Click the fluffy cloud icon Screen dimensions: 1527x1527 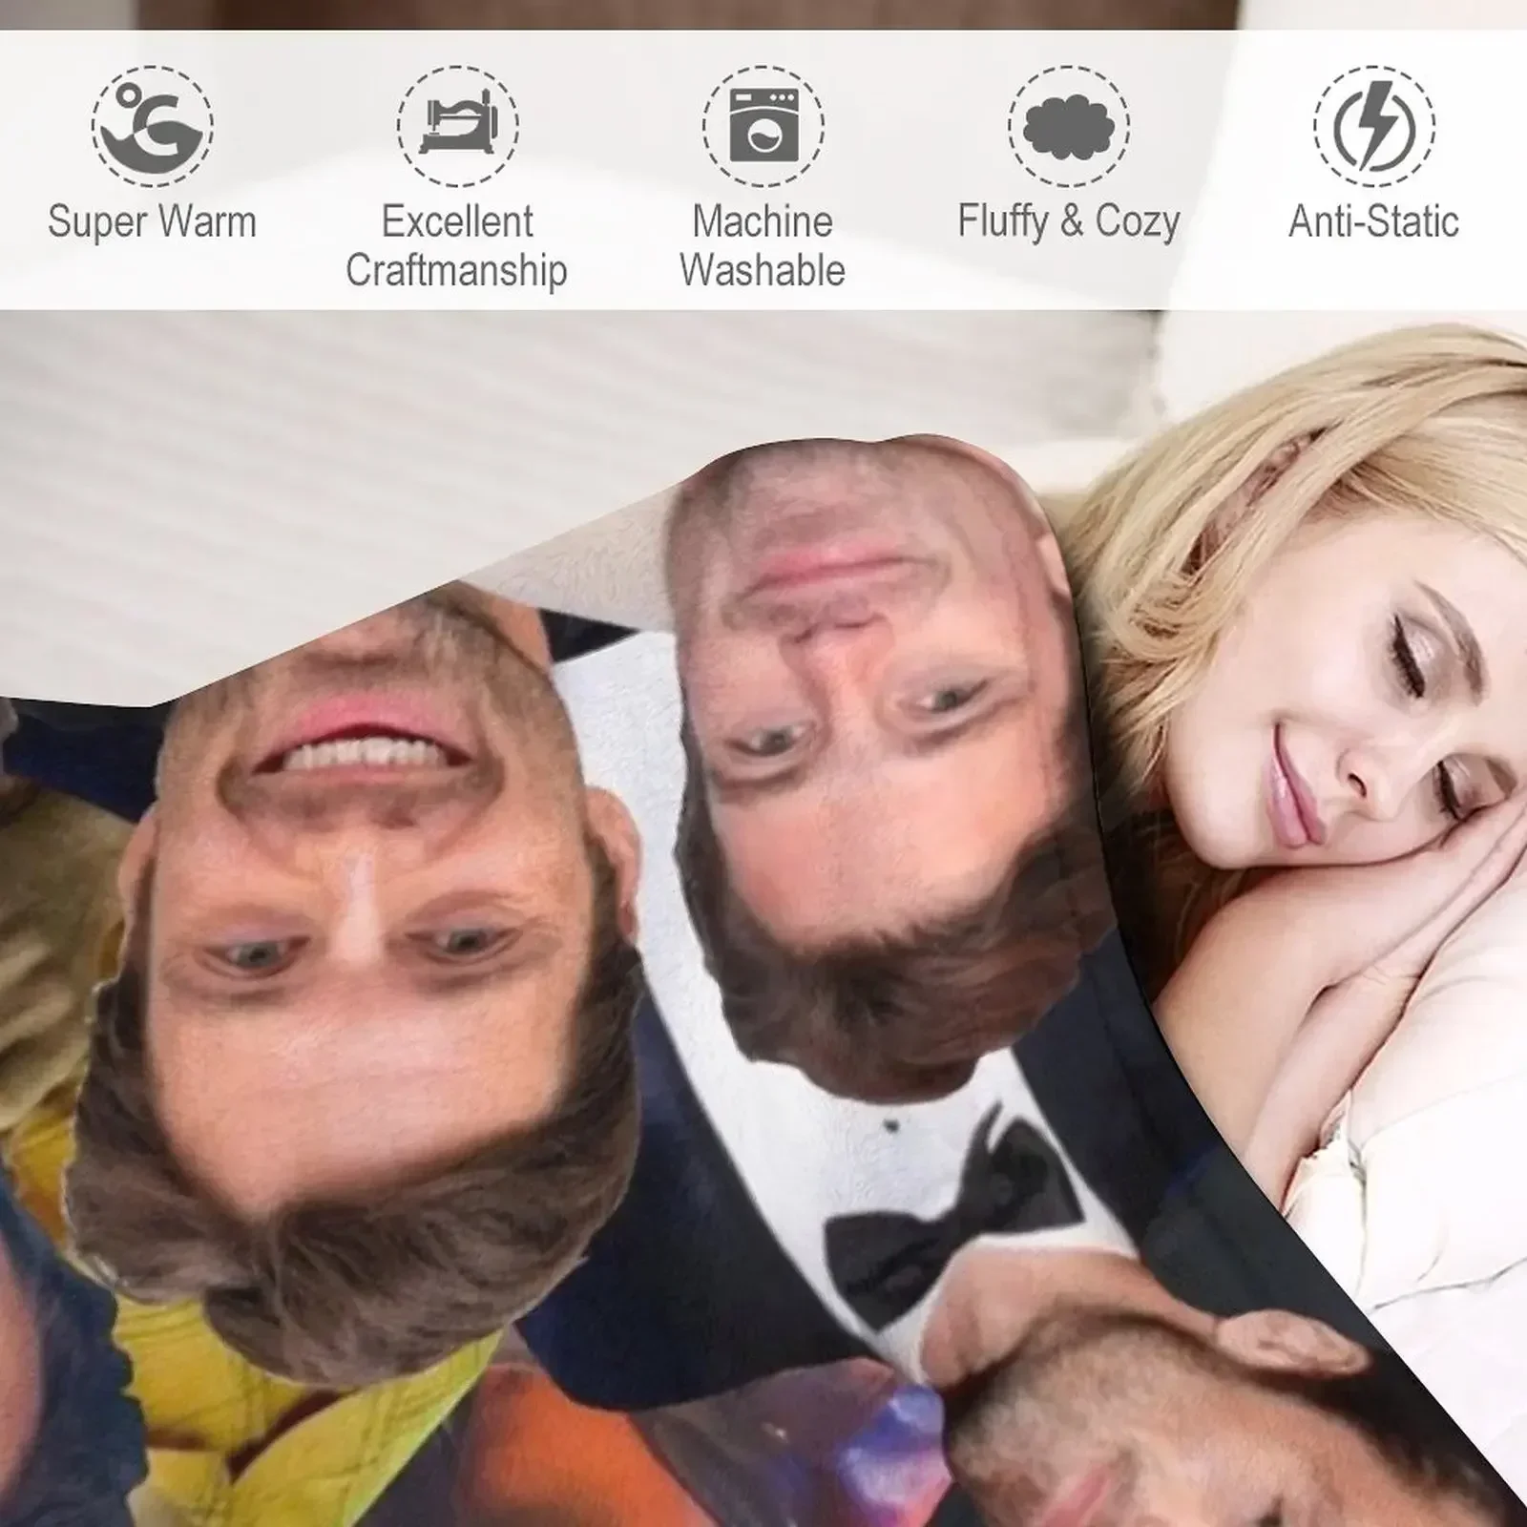coord(1069,125)
